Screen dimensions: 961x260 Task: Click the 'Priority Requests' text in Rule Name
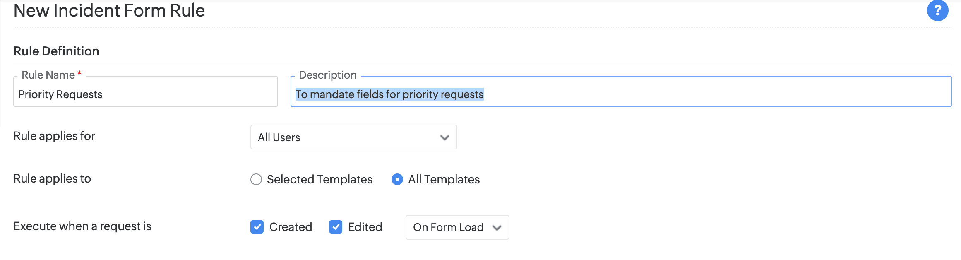[x=60, y=94]
